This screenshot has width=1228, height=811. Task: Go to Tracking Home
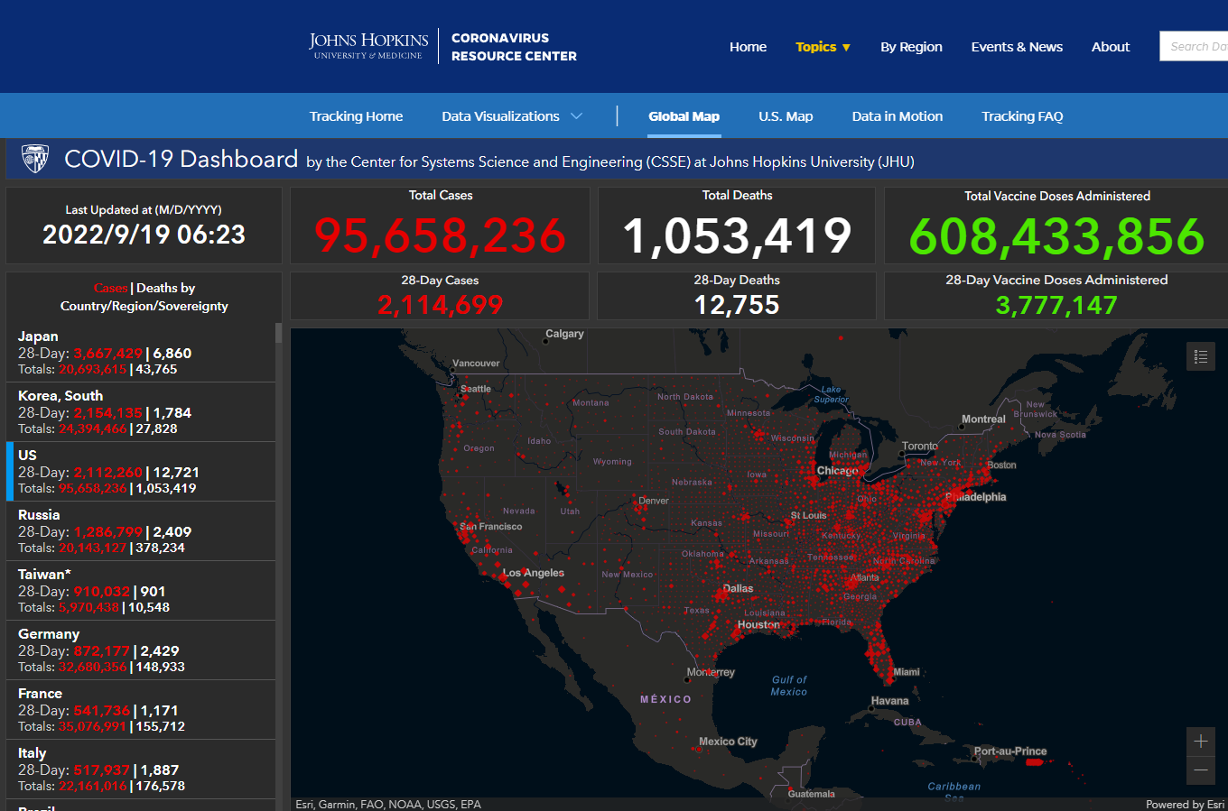[x=356, y=116]
